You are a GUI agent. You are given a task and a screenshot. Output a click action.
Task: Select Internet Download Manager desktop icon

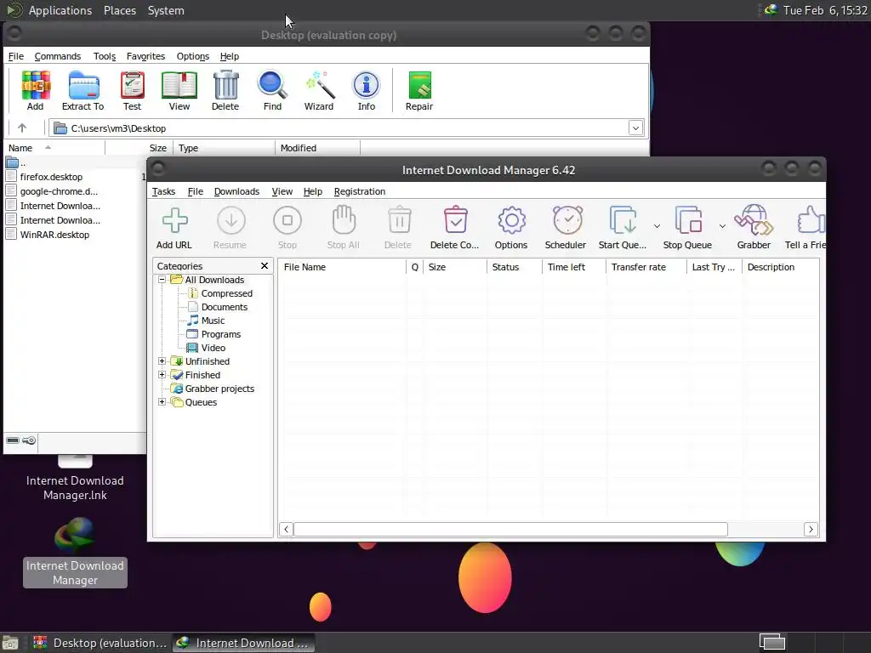pyautogui.click(x=75, y=552)
